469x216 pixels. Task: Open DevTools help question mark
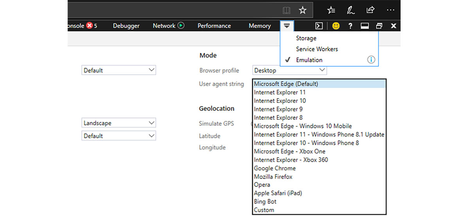[350, 26]
